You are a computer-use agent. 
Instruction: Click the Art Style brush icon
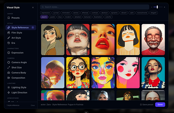(9, 38)
